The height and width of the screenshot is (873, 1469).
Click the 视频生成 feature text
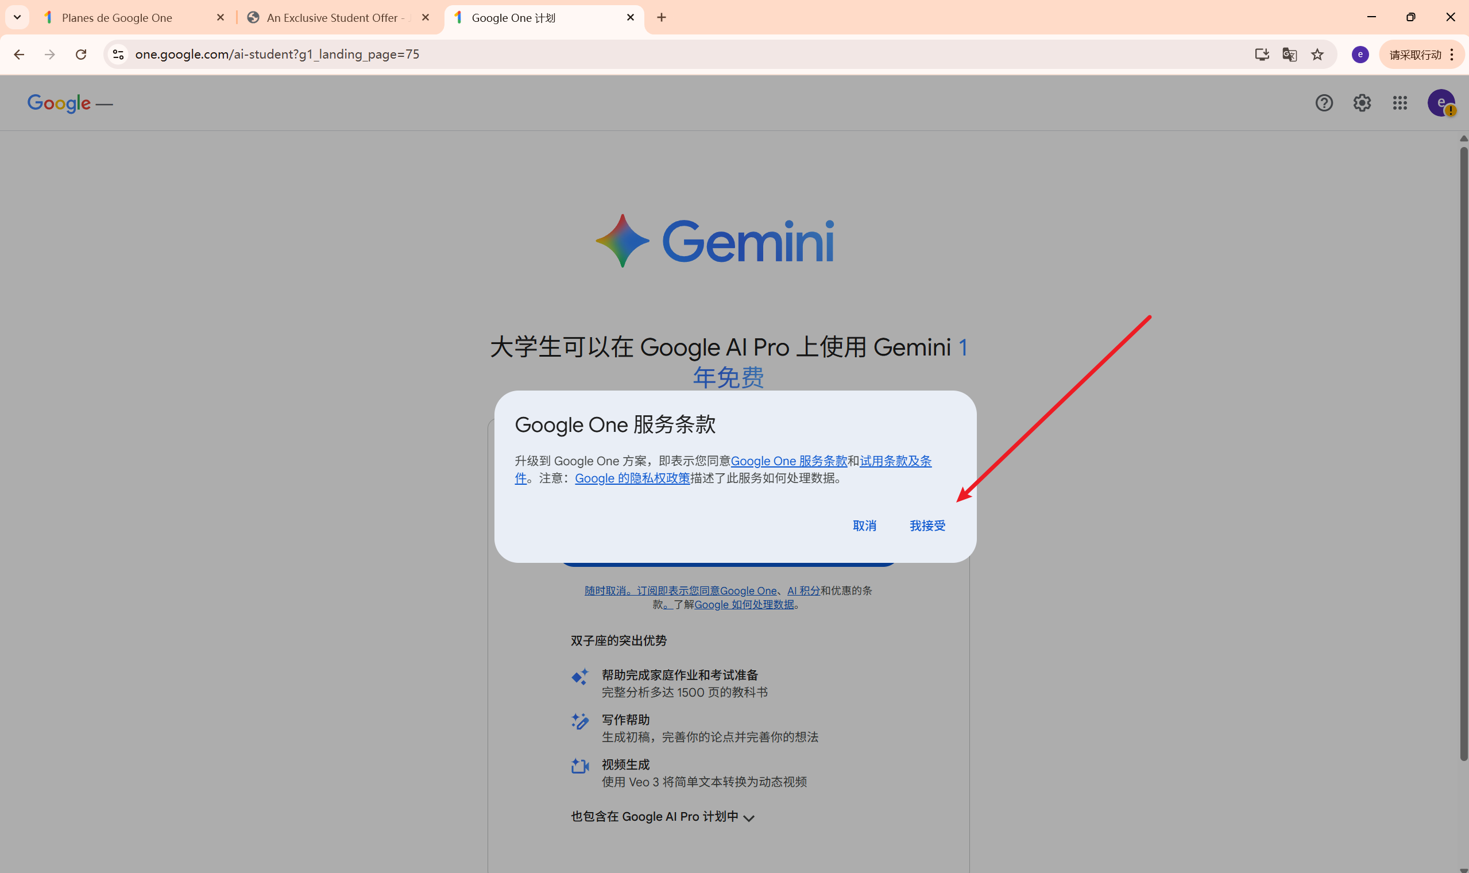click(626, 765)
